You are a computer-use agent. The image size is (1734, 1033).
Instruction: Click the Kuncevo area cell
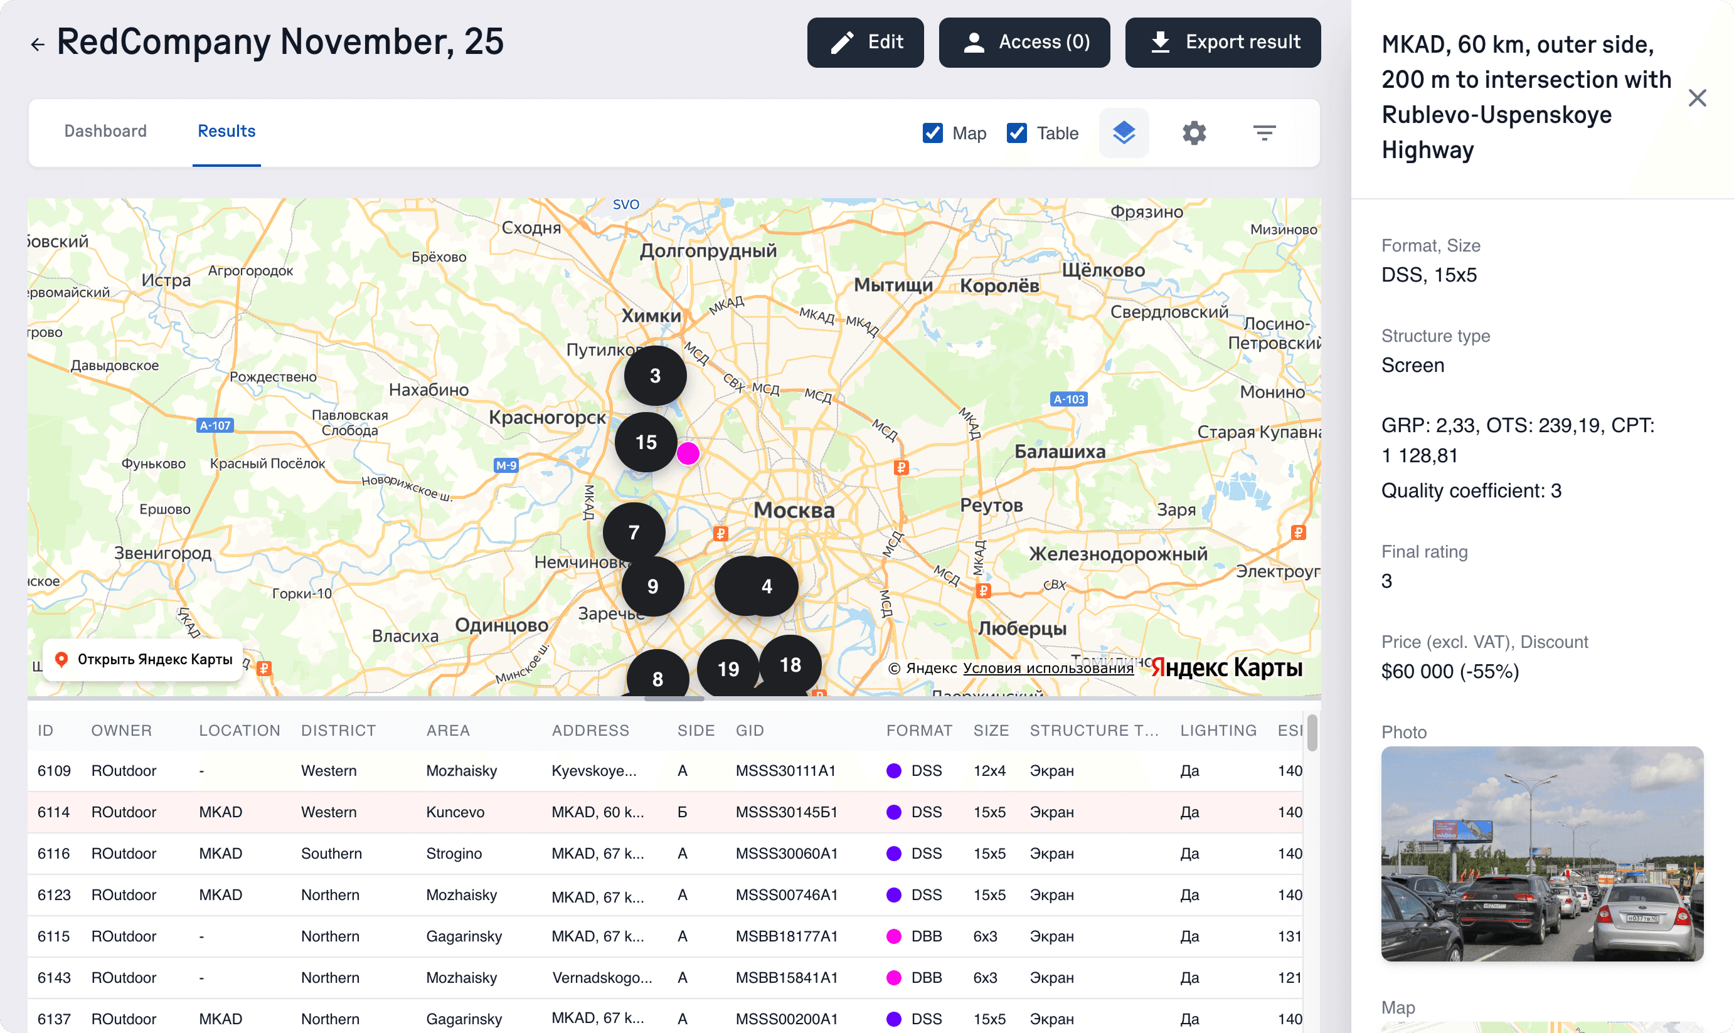tap(455, 812)
